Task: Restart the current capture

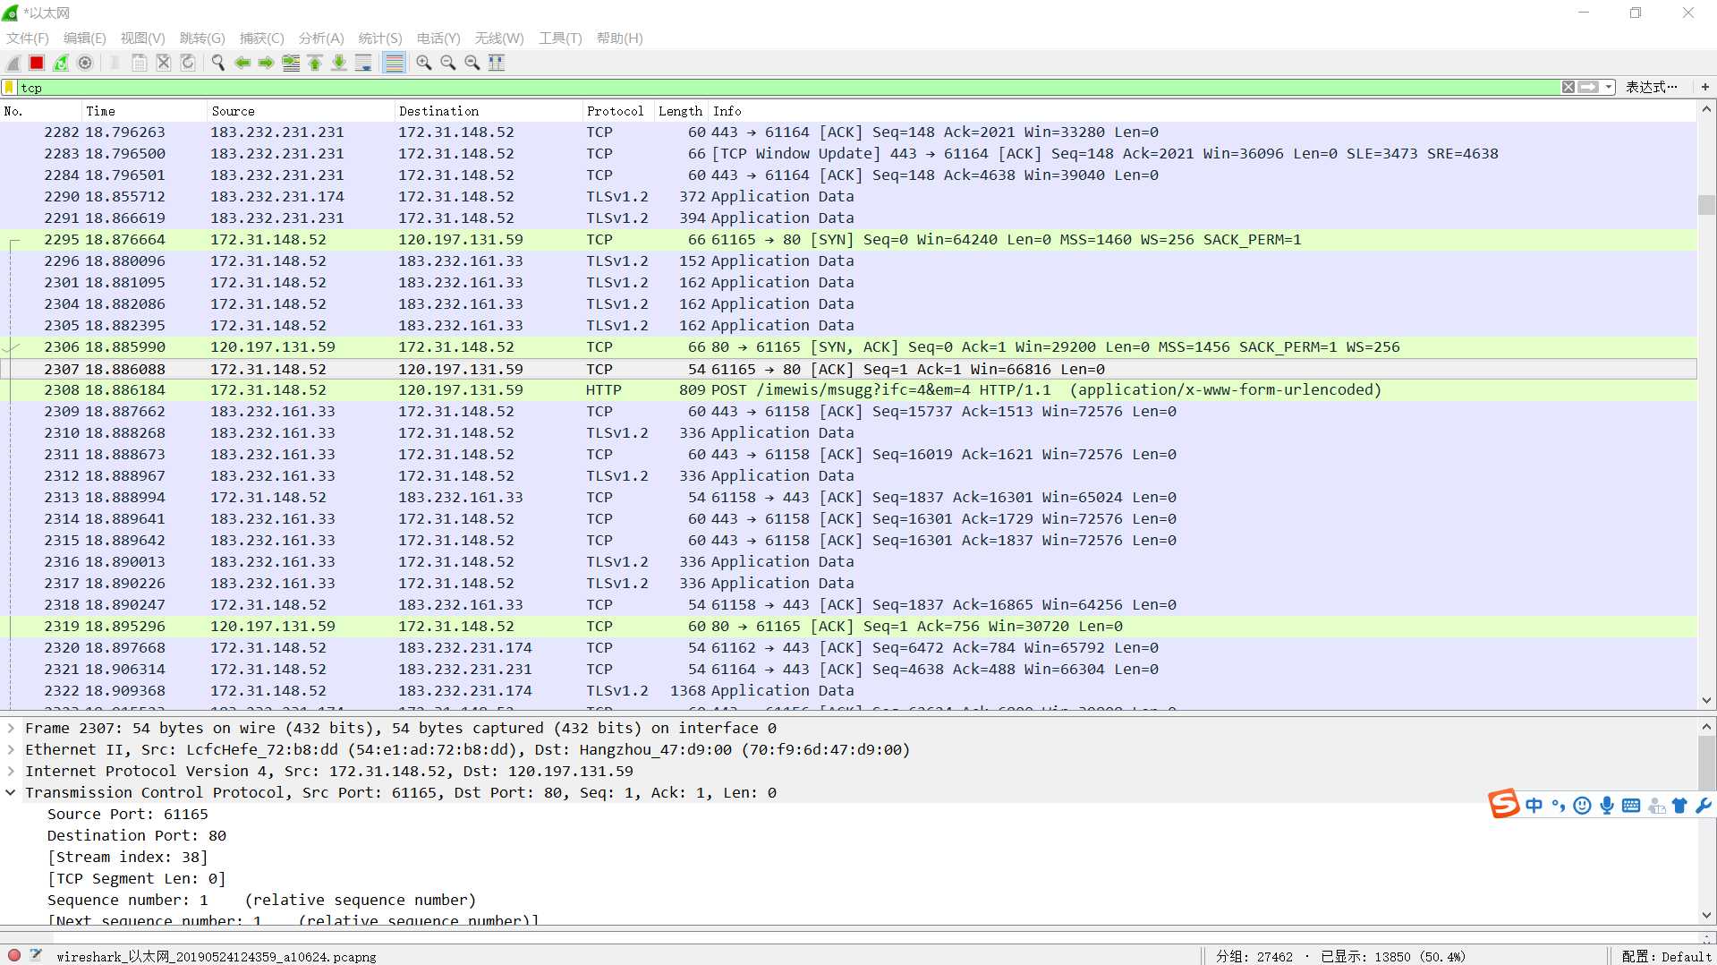Action: 61,63
